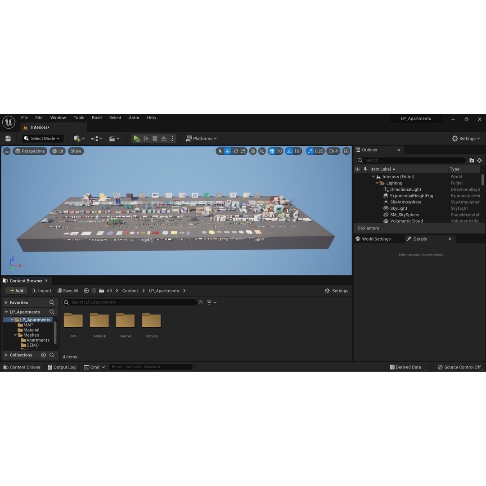
Task: Toggle pin column in Outliner header
Action: [x=365, y=169]
